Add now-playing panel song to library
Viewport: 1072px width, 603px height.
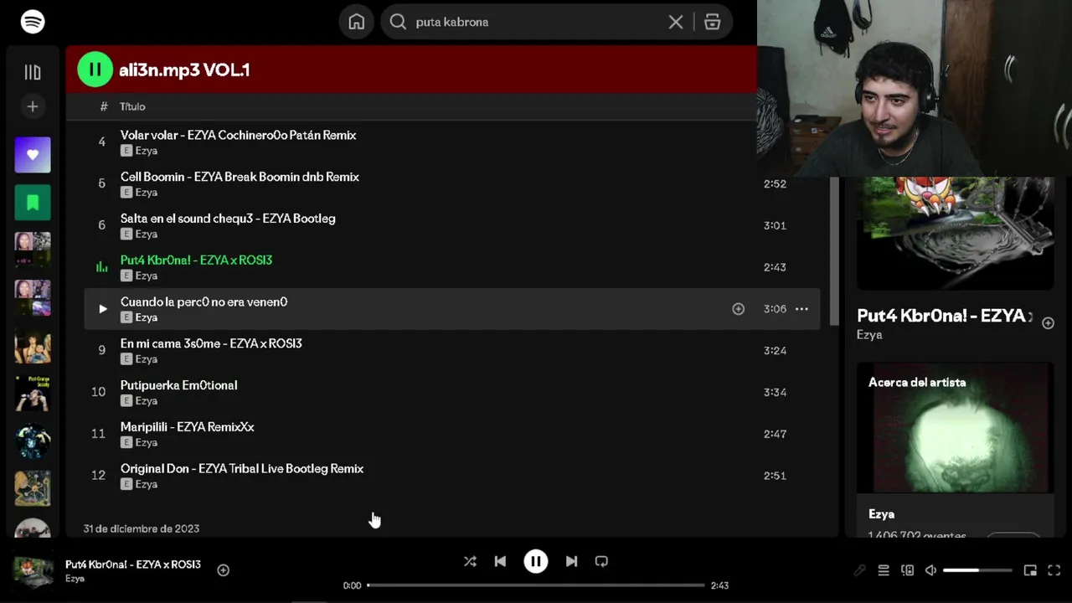coord(1048,323)
